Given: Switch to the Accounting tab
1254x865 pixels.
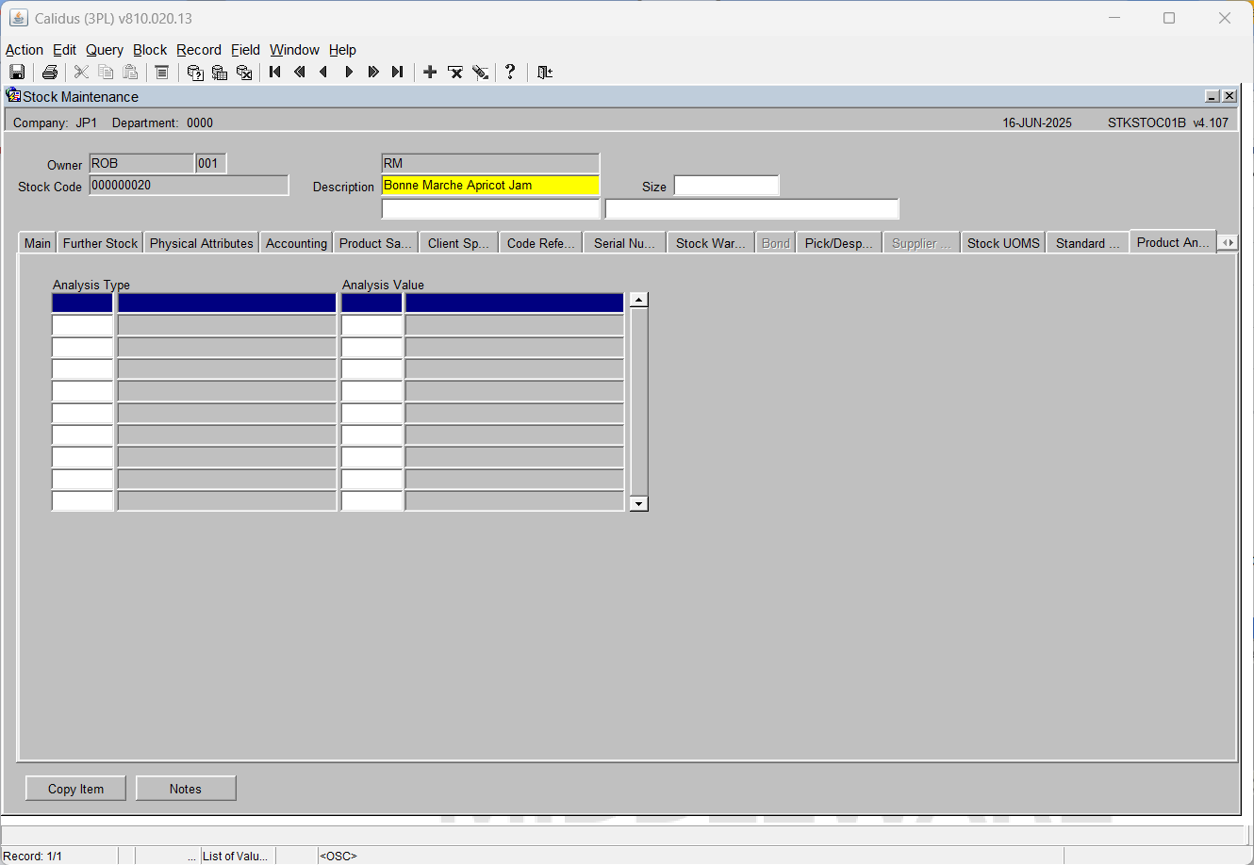Looking at the screenshot, I should tap(296, 243).
